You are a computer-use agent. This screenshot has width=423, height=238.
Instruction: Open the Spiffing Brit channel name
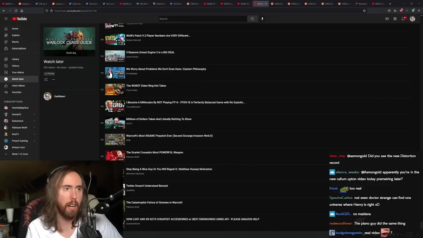point(133,107)
